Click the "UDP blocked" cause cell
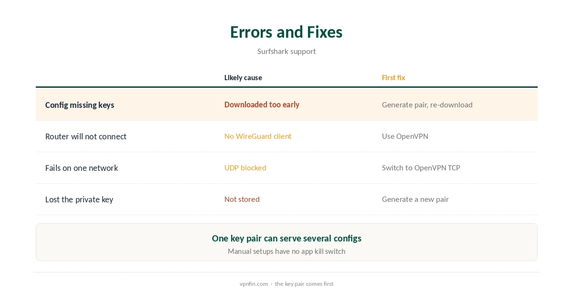The image size is (573, 293). pyautogui.click(x=245, y=168)
